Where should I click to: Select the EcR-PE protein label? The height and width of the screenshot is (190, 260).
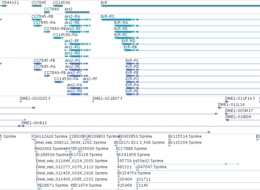132,91
